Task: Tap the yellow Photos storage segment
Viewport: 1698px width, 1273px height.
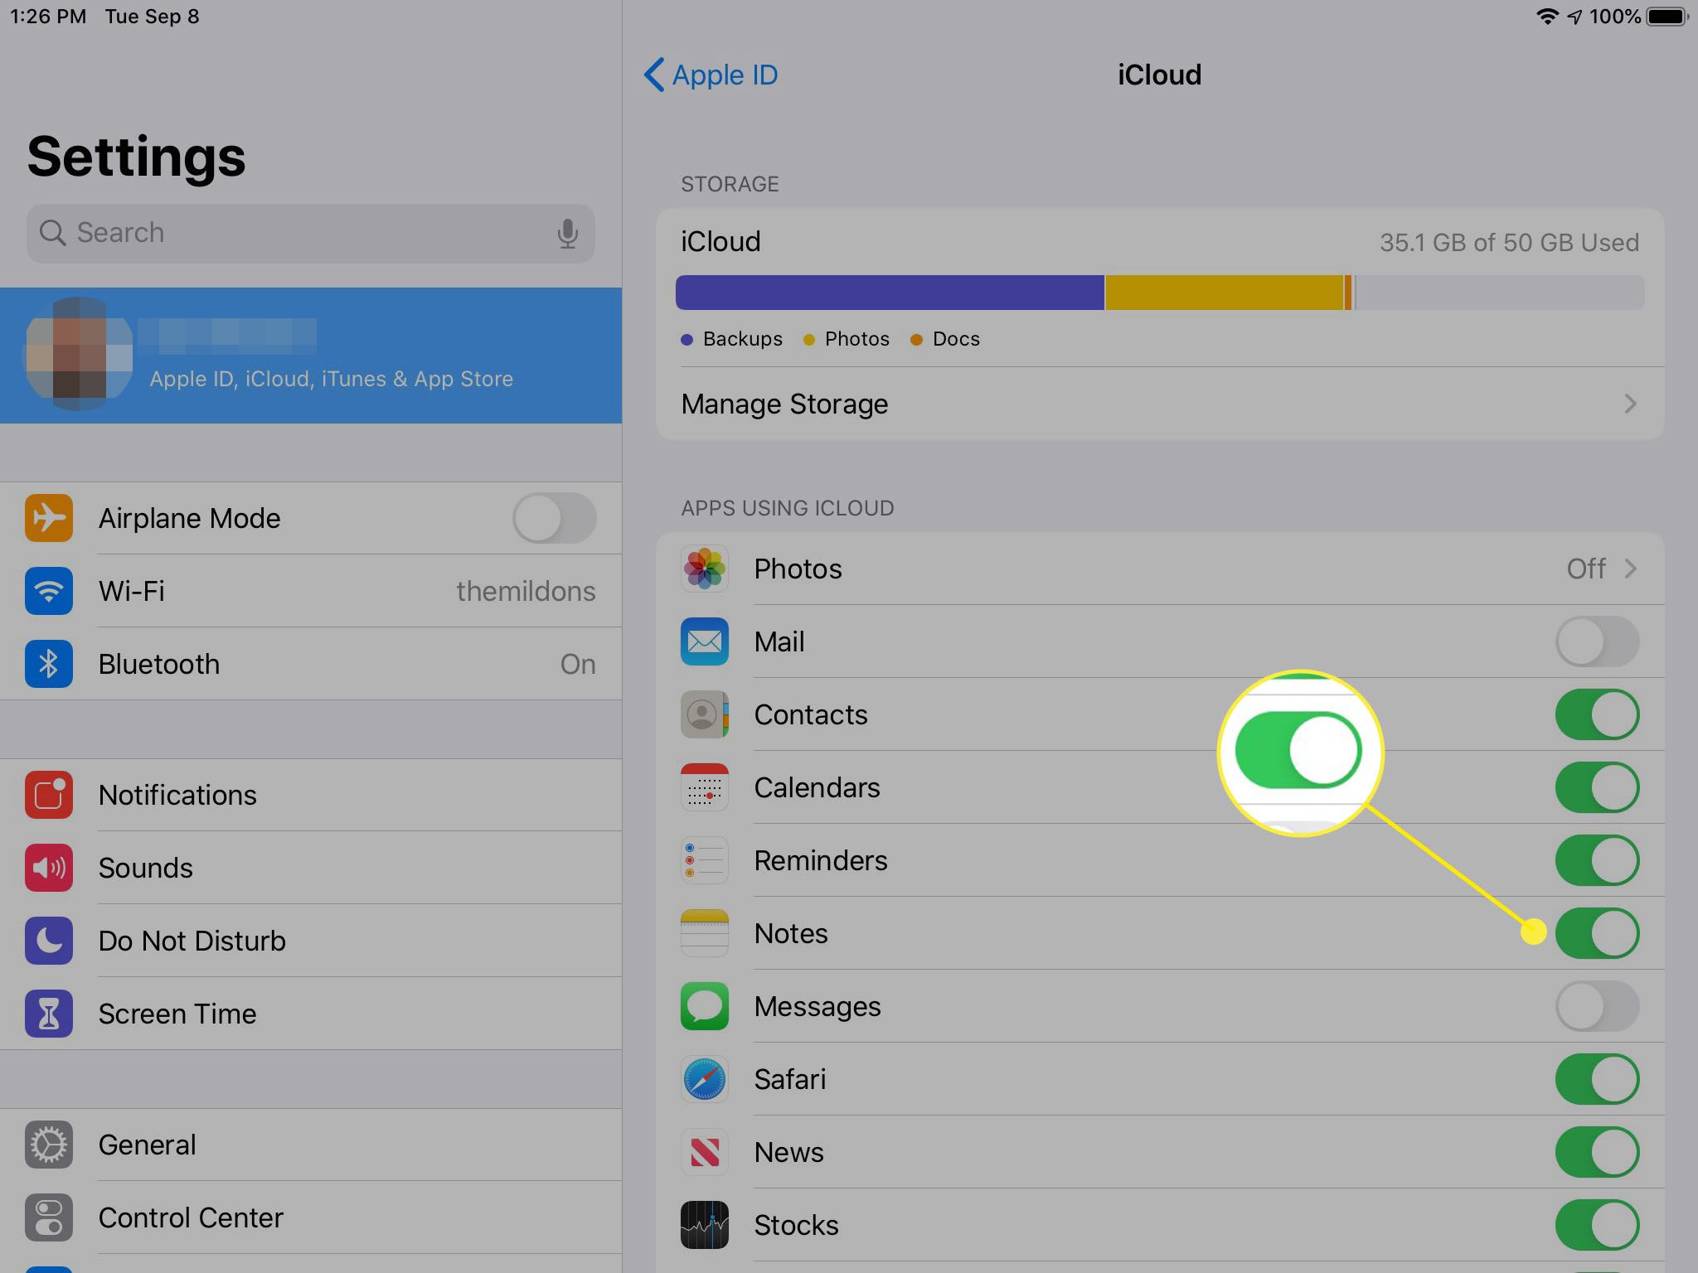Action: (x=1224, y=293)
